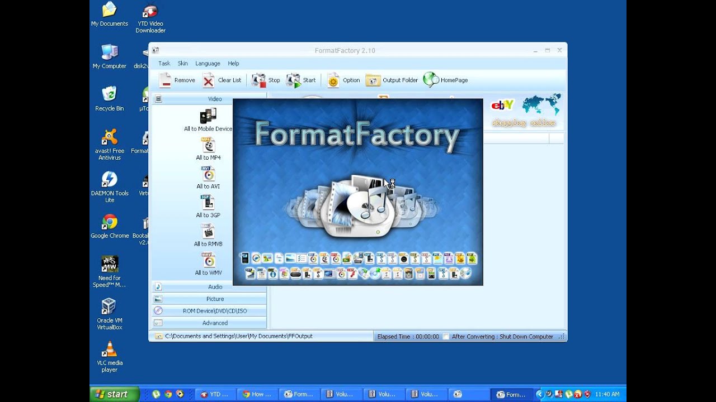Launch Need for Speed desktop icon

[x=110, y=272]
